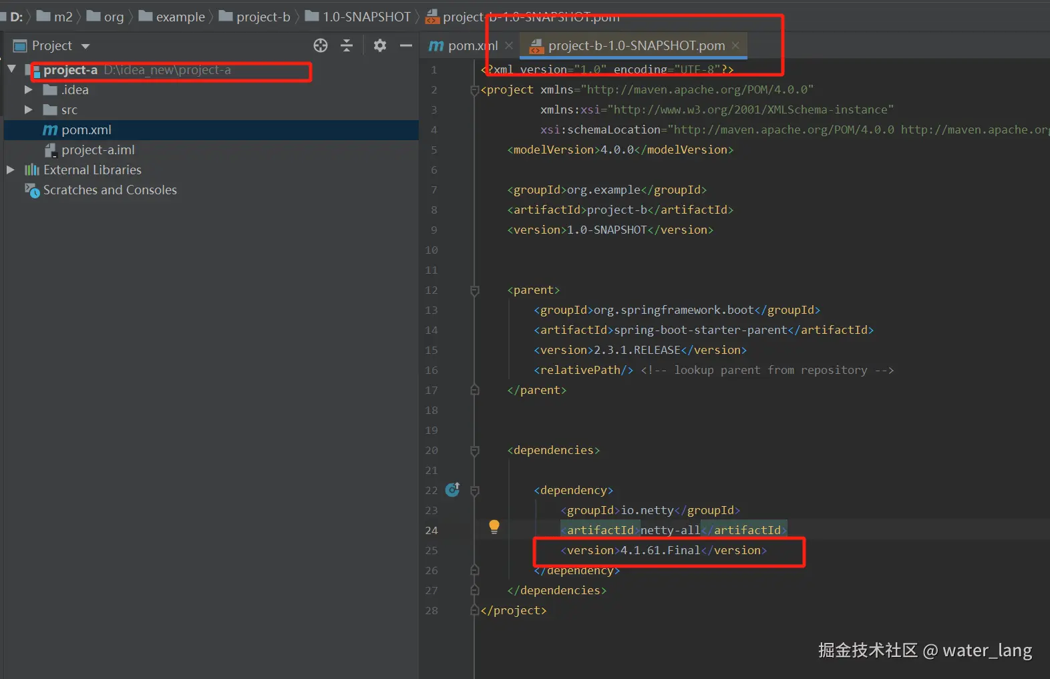Click the collapse all icon in Project panel
This screenshot has width=1050, height=679.
coord(347,45)
